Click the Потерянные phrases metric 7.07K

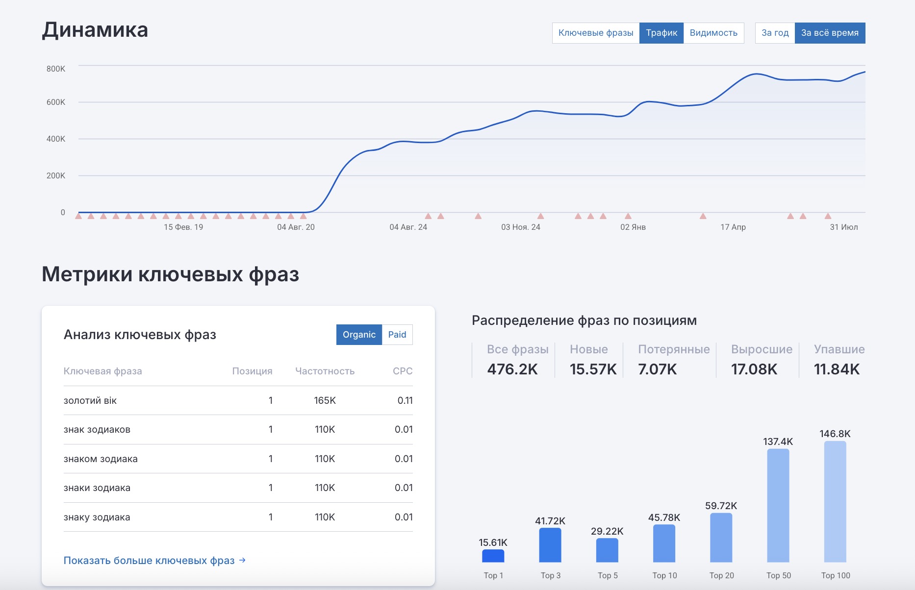pyautogui.click(x=657, y=369)
